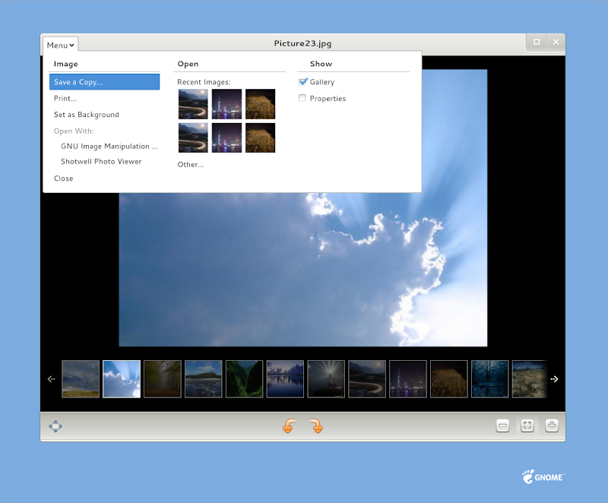Choose 'Print...' from the Image menu
This screenshot has height=503, width=608.
(65, 99)
